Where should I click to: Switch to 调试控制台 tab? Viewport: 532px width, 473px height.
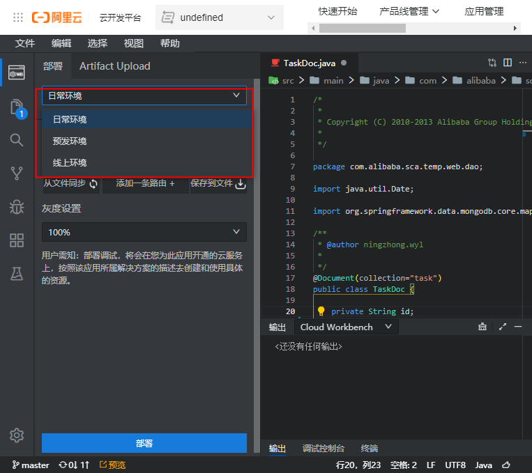tap(324, 448)
